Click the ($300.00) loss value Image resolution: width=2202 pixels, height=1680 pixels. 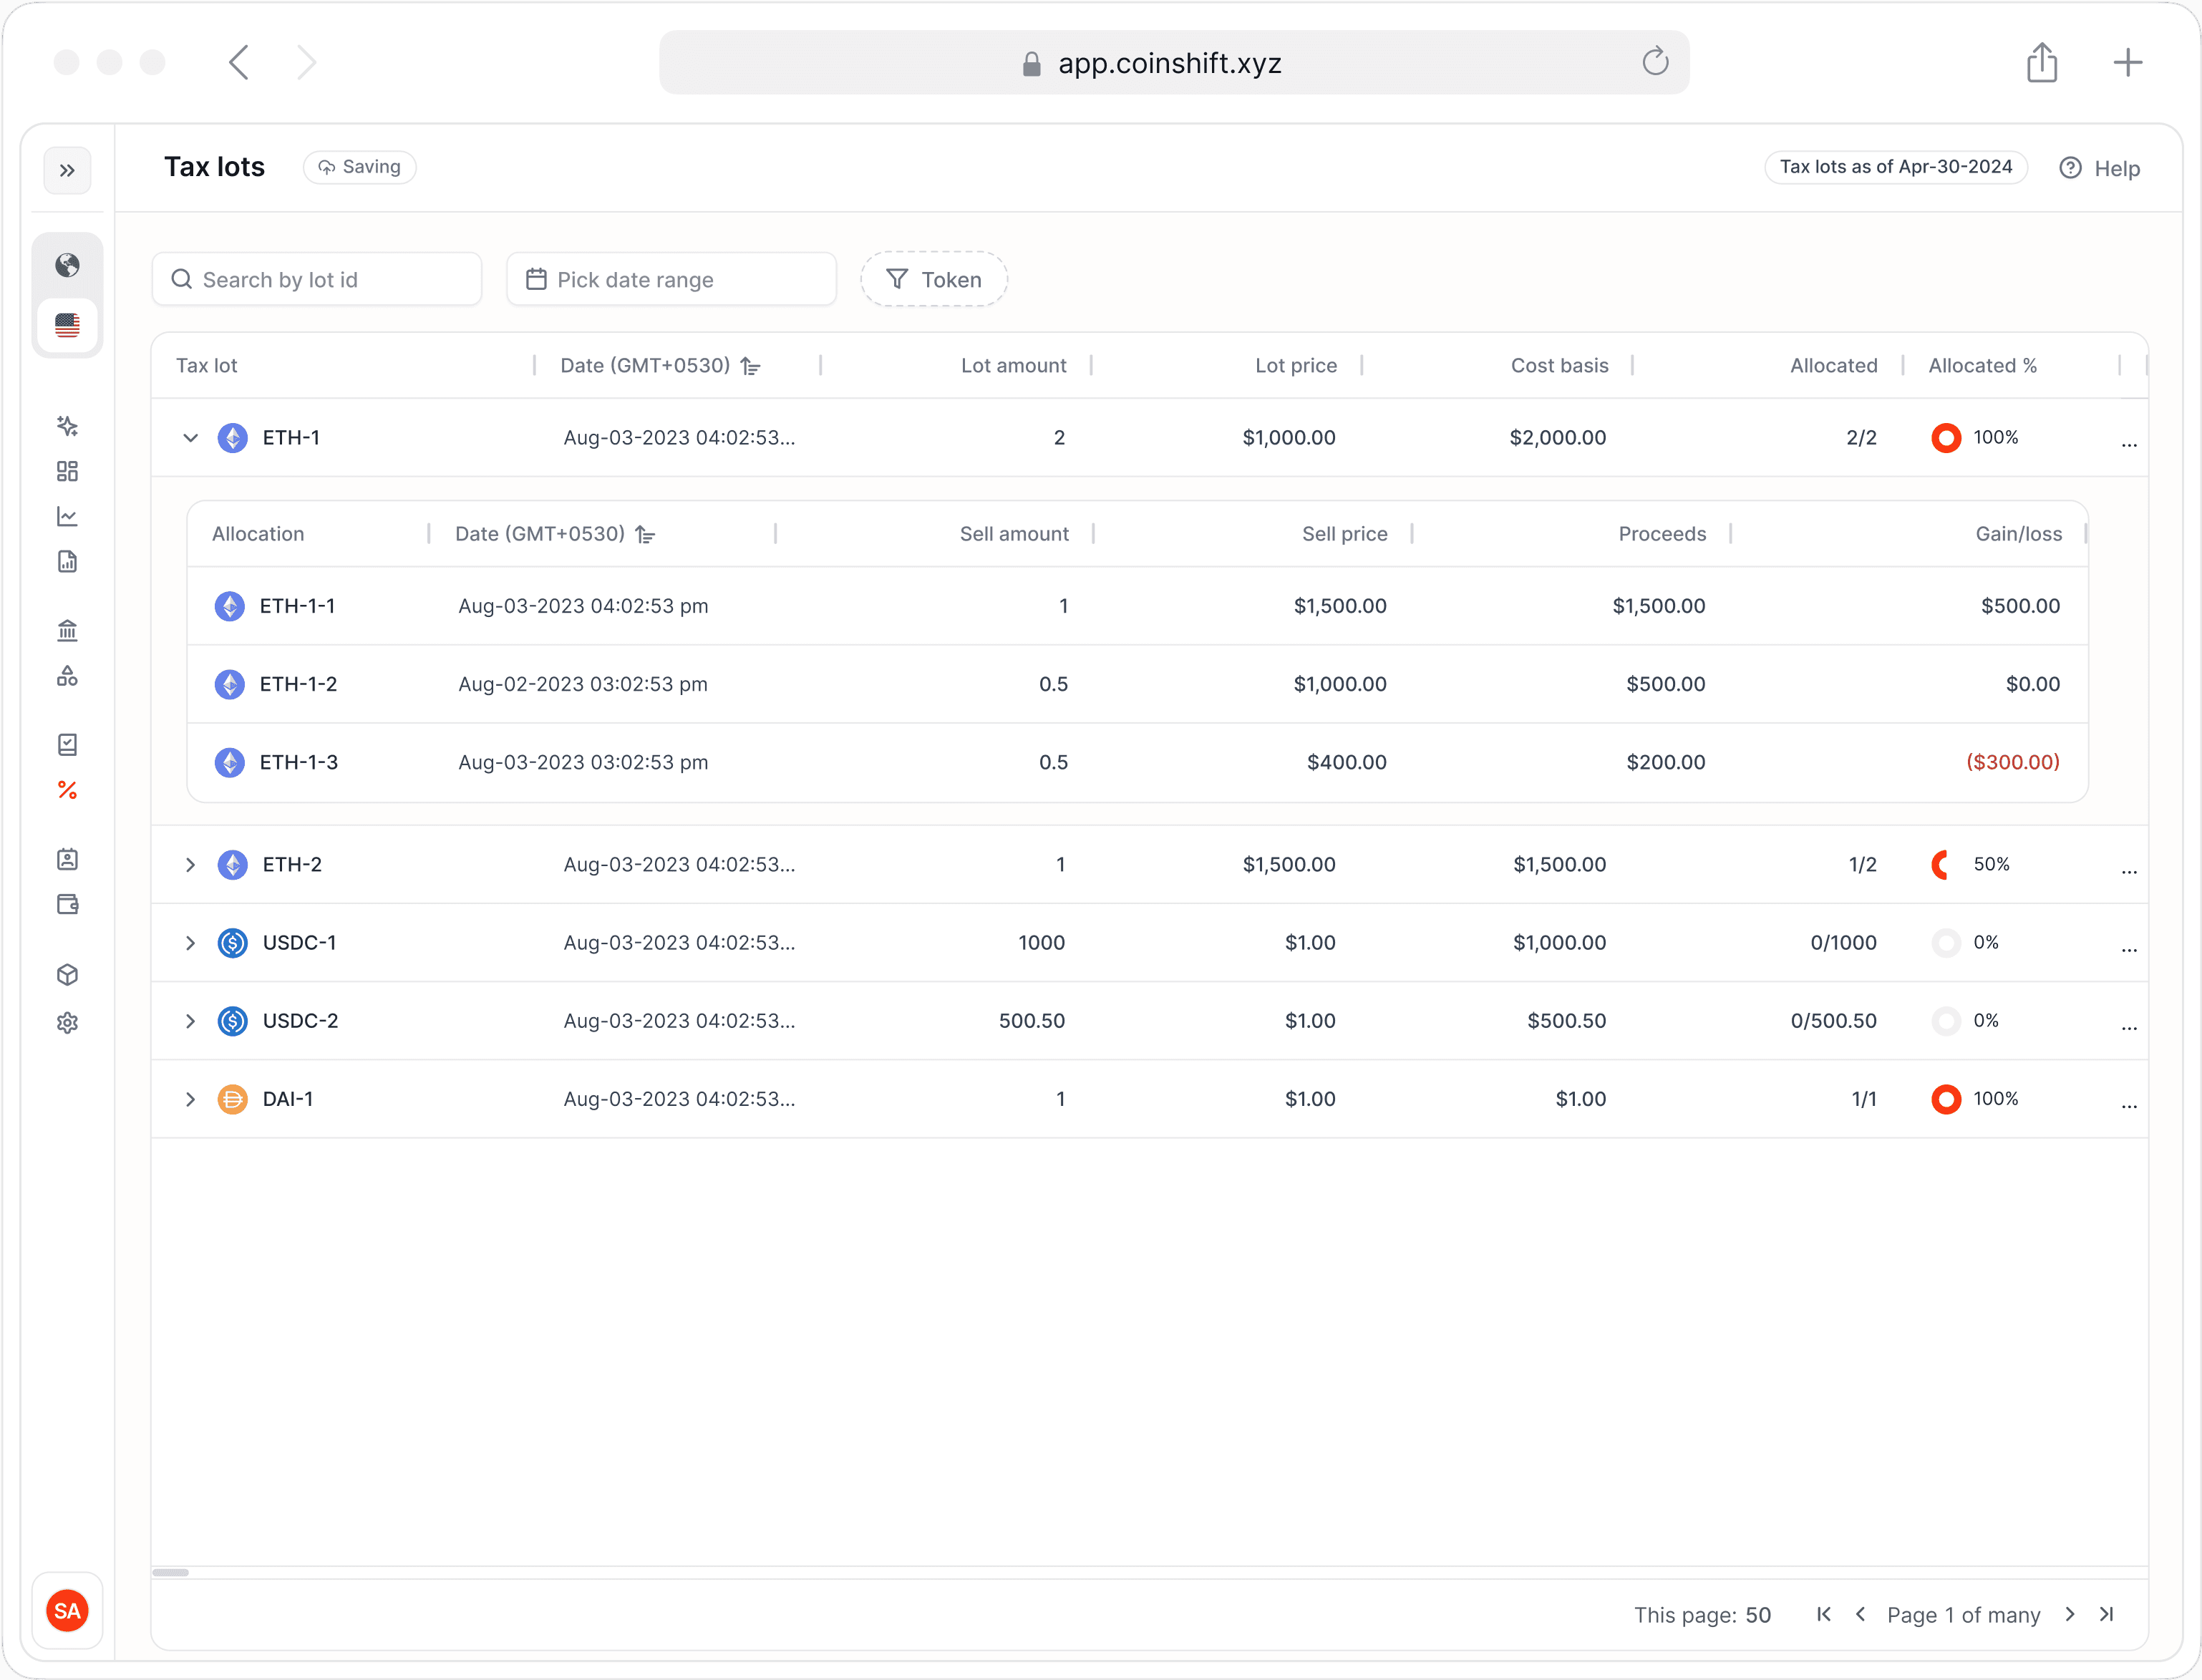click(2012, 762)
